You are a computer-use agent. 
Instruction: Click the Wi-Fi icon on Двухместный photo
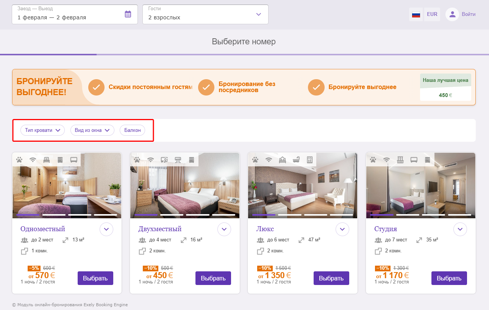coord(151,160)
